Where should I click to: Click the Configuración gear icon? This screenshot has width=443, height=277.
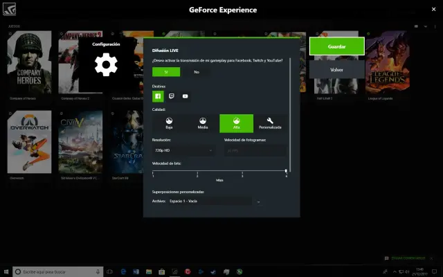106,64
